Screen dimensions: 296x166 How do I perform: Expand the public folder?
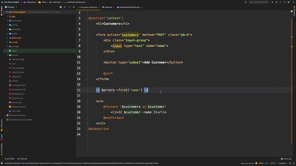(7, 34)
